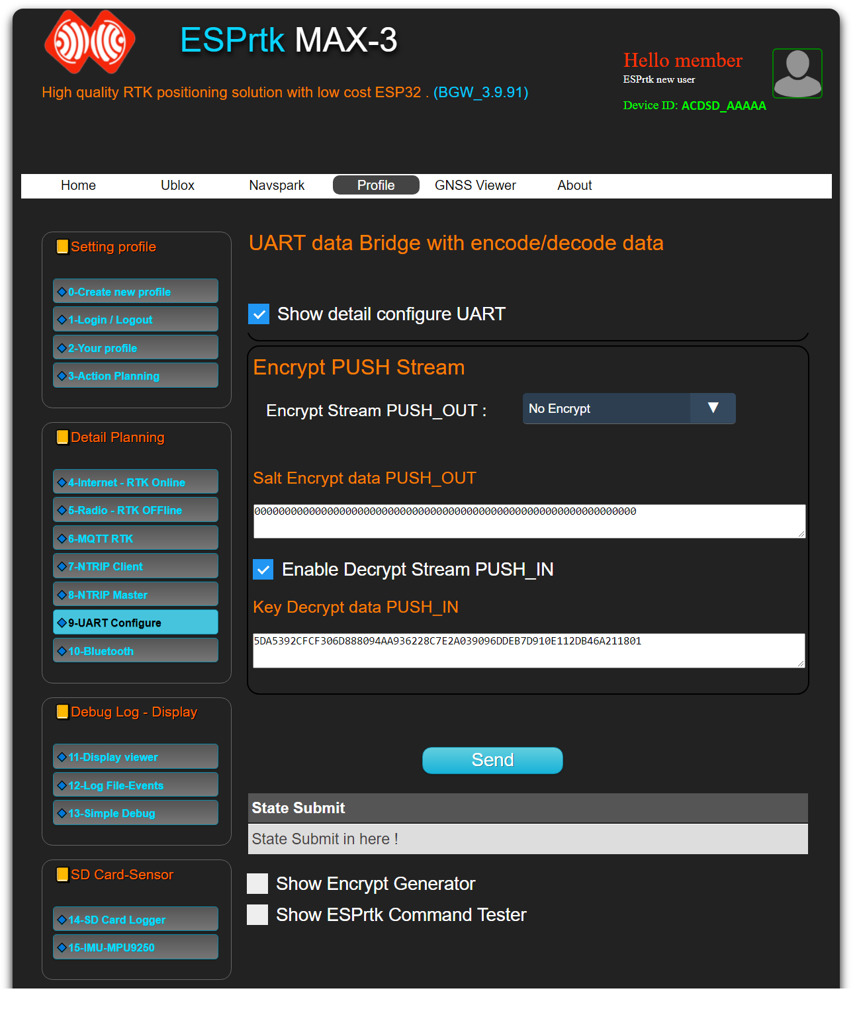Click the Key Decrypt data PUSH_IN textbox
Viewport: 859px width, 1009px height.
coord(528,650)
